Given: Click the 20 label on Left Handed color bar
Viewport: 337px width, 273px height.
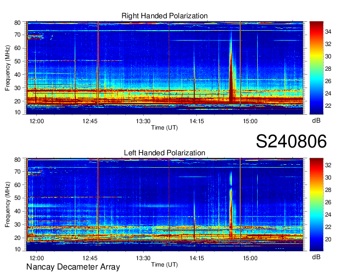Looking at the screenshot, I should 328,239.
